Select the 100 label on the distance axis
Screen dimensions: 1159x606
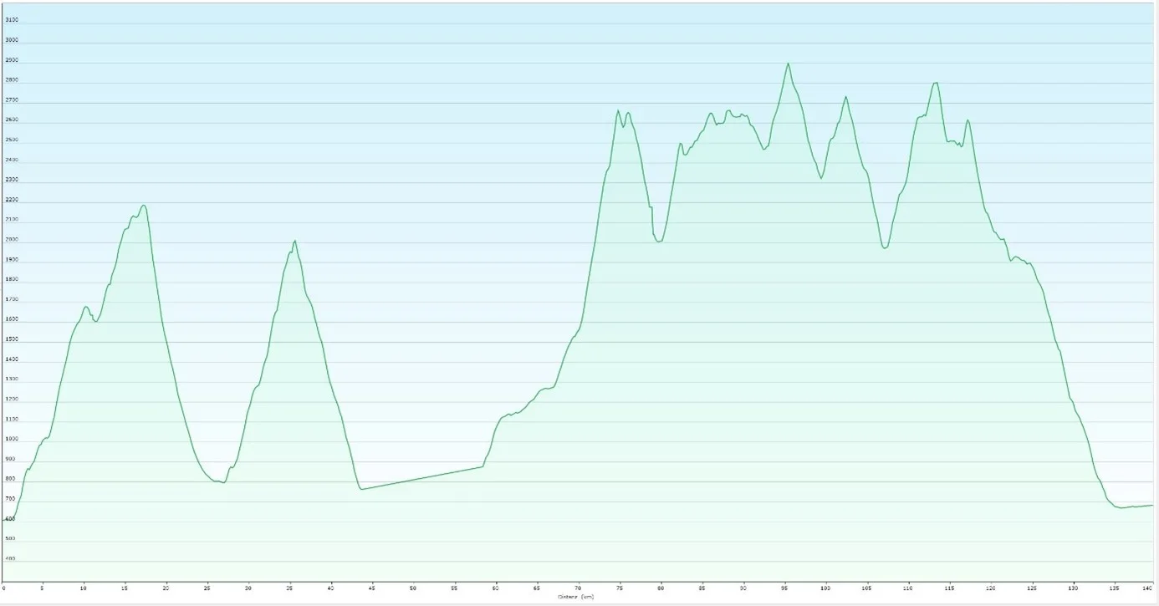pos(825,588)
